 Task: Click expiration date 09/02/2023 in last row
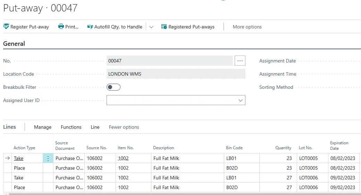tap(343, 187)
